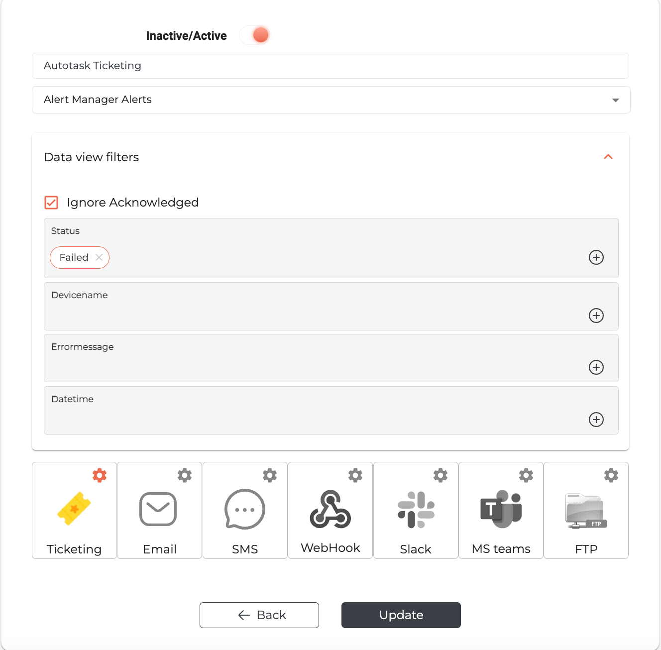
Task: Select the FTP folder icon
Action: [x=586, y=511]
